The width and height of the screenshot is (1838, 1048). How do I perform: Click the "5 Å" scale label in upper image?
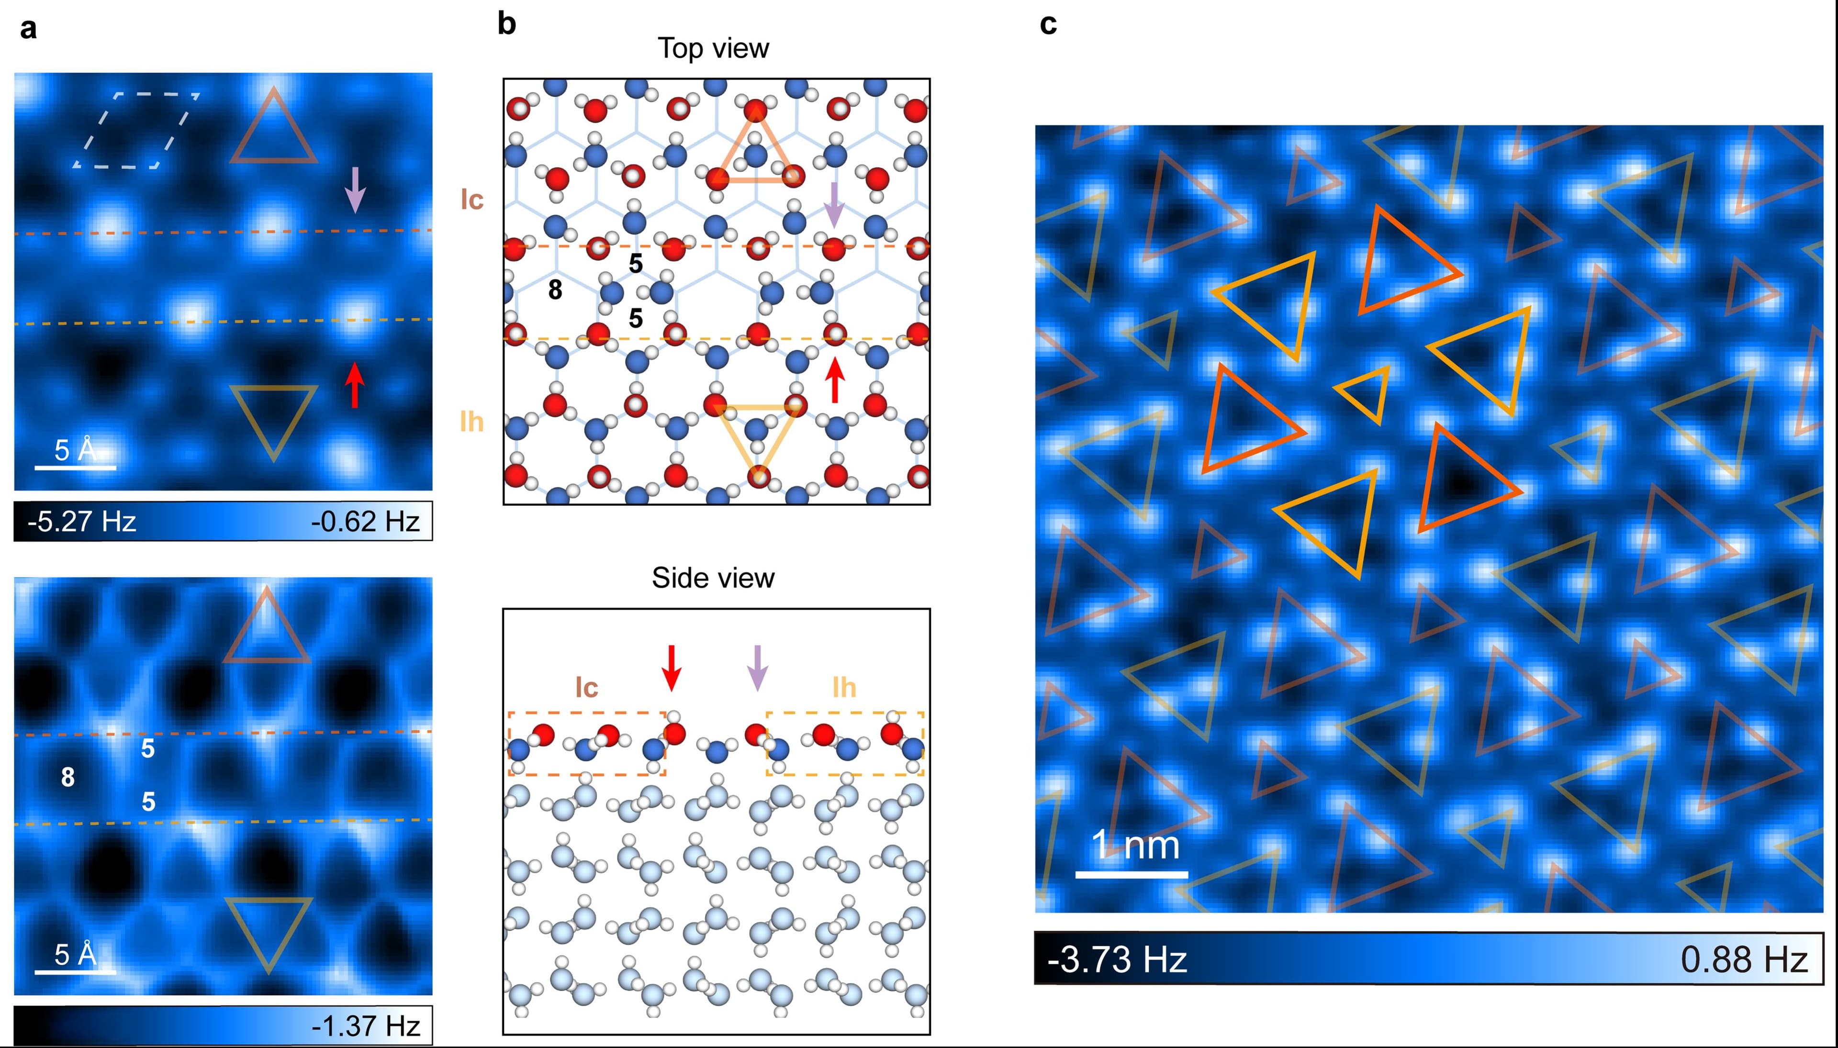(x=75, y=450)
